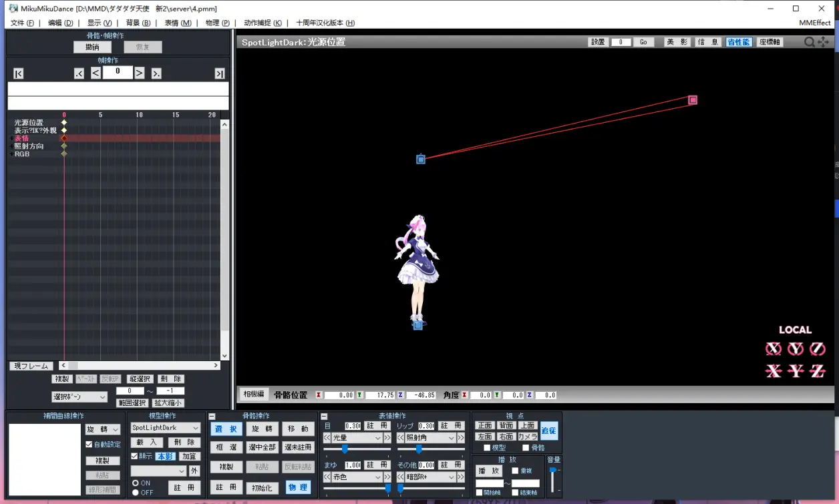Next morph in the 赤色 group
839x504 pixels.
[x=387, y=477]
